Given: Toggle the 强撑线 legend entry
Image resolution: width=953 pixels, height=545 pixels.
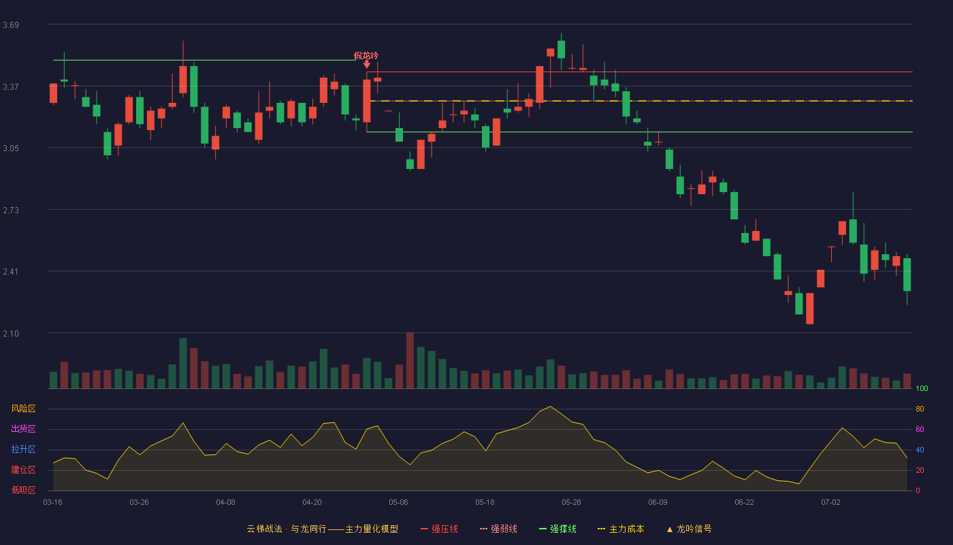Looking at the screenshot, I should coord(558,529).
